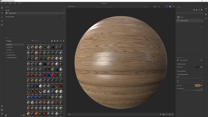Viewport: 208px width, 117px height.
Task: Click the All libraries back arrow
Action: click(6, 41)
